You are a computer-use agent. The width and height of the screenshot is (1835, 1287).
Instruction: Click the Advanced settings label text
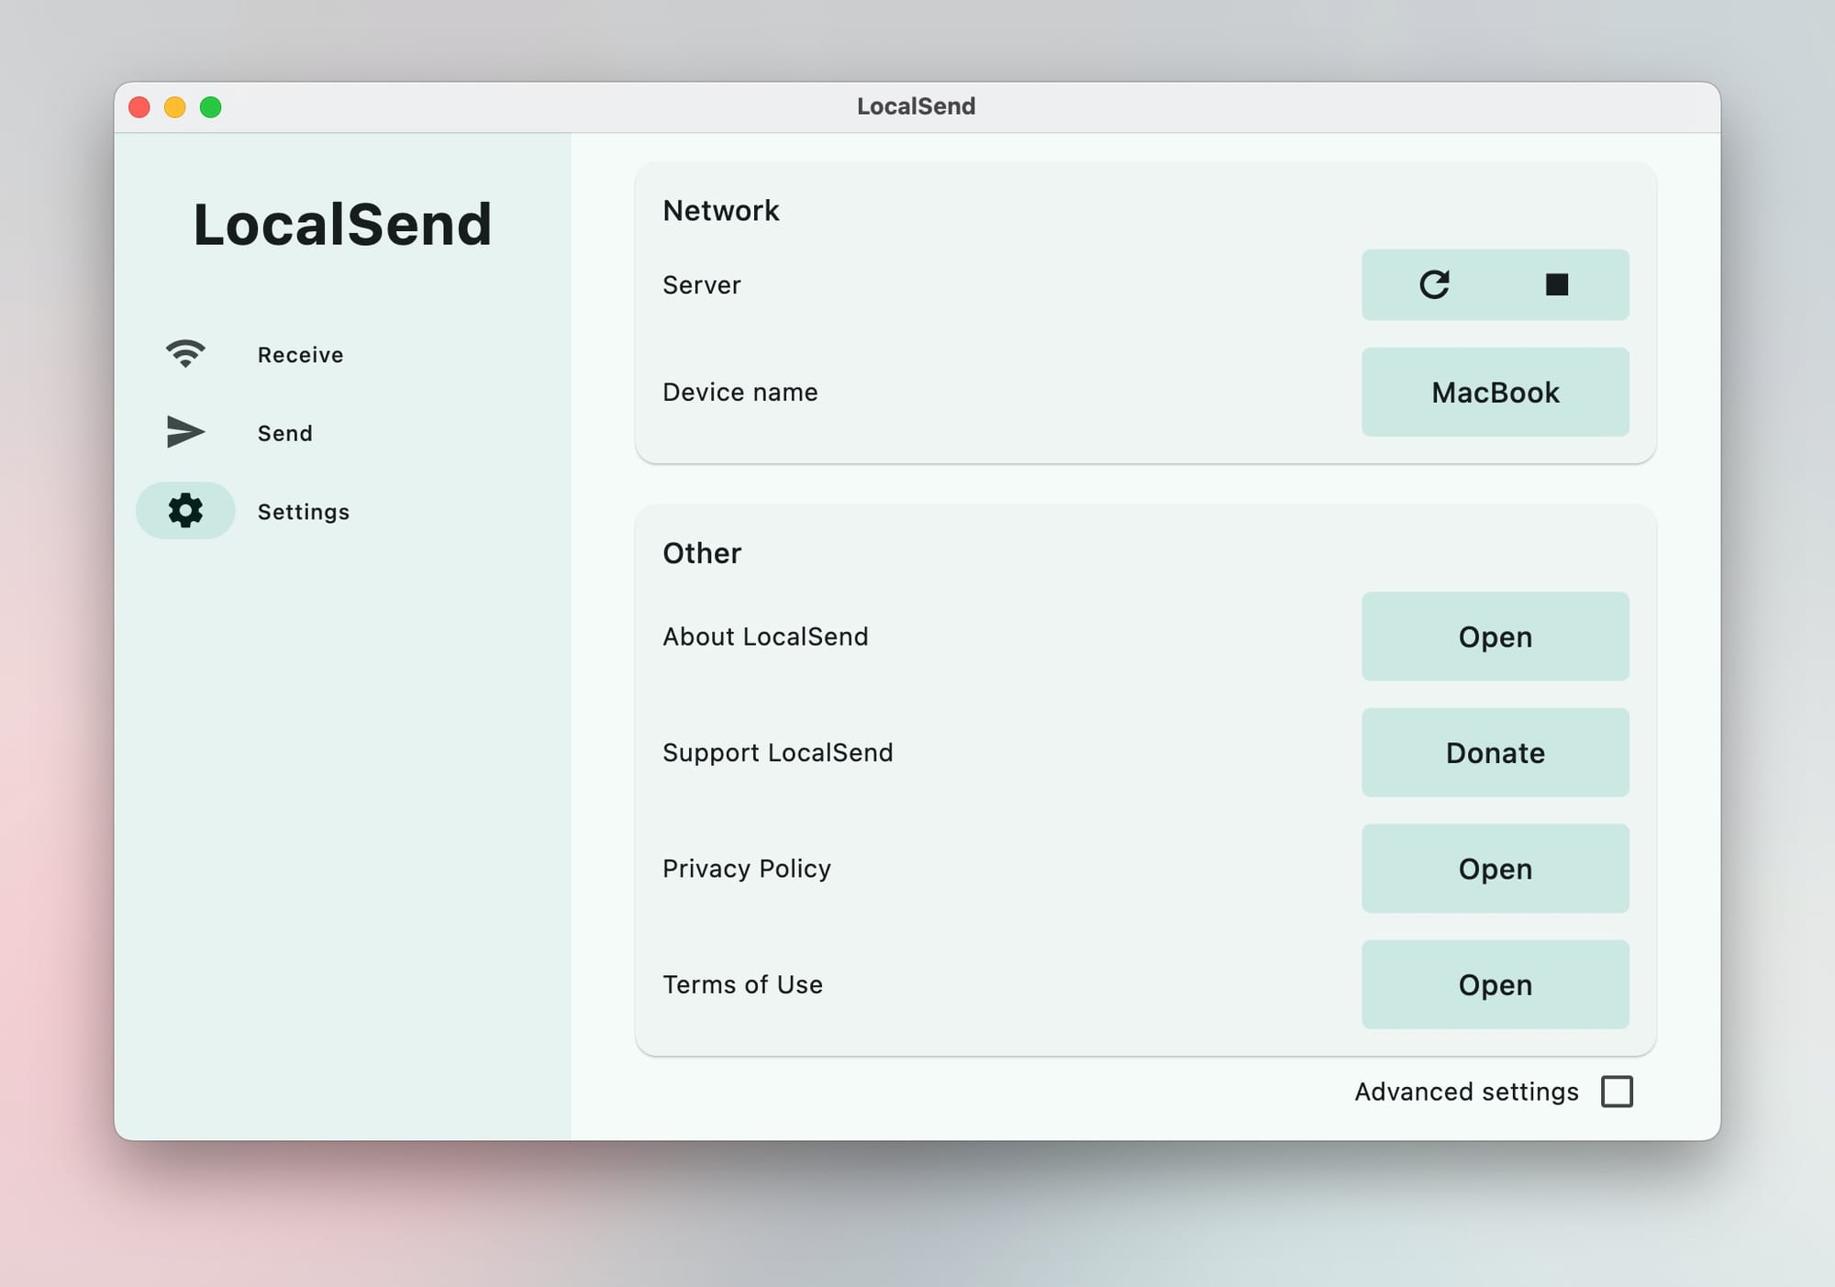click(x=1466, y=1092)
